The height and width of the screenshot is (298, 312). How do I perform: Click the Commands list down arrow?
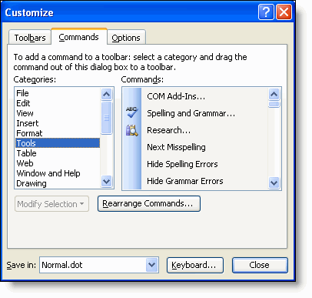coord(274,183)
